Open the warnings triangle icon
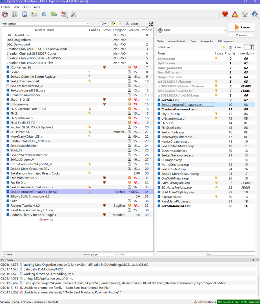 (235, 14)
